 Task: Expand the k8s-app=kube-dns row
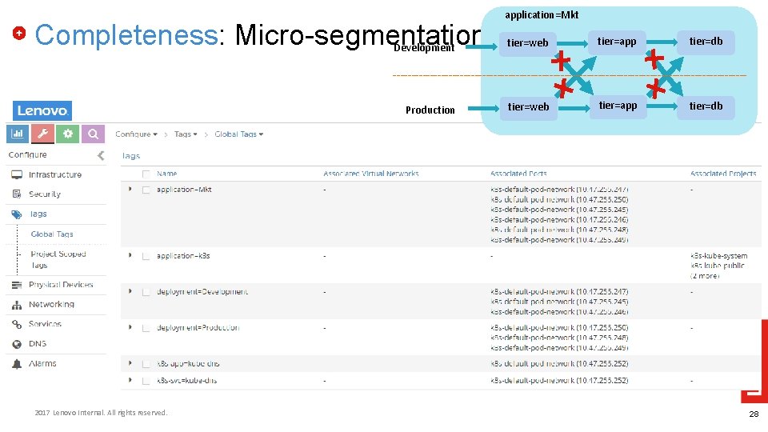[130, 363]
